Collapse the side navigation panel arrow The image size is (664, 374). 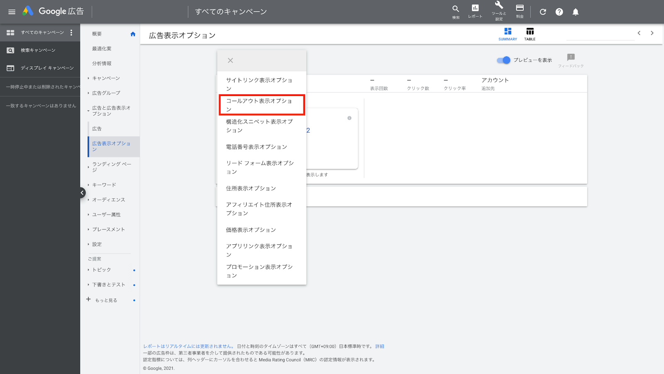click(x=82, y=193)
